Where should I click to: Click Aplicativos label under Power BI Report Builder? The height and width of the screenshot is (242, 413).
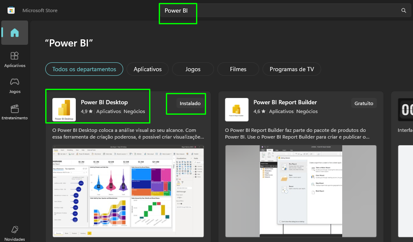(281, 111)
